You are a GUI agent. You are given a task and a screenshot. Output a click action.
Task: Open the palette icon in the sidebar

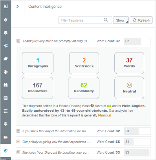pyautogui.click(x=6, y=72)
